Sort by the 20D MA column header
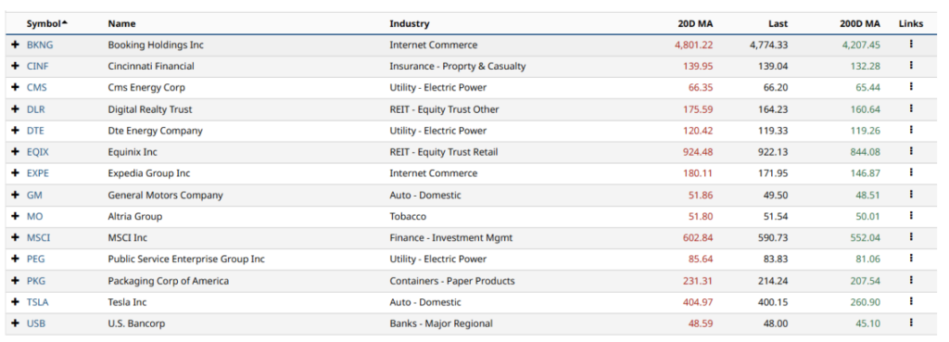 [695, 23]
